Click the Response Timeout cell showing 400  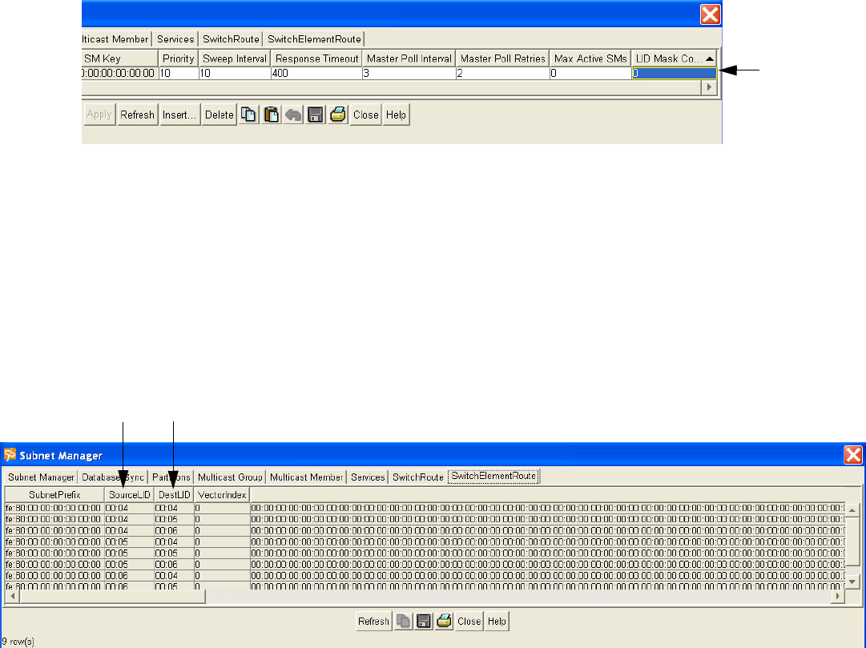[317, 73]
